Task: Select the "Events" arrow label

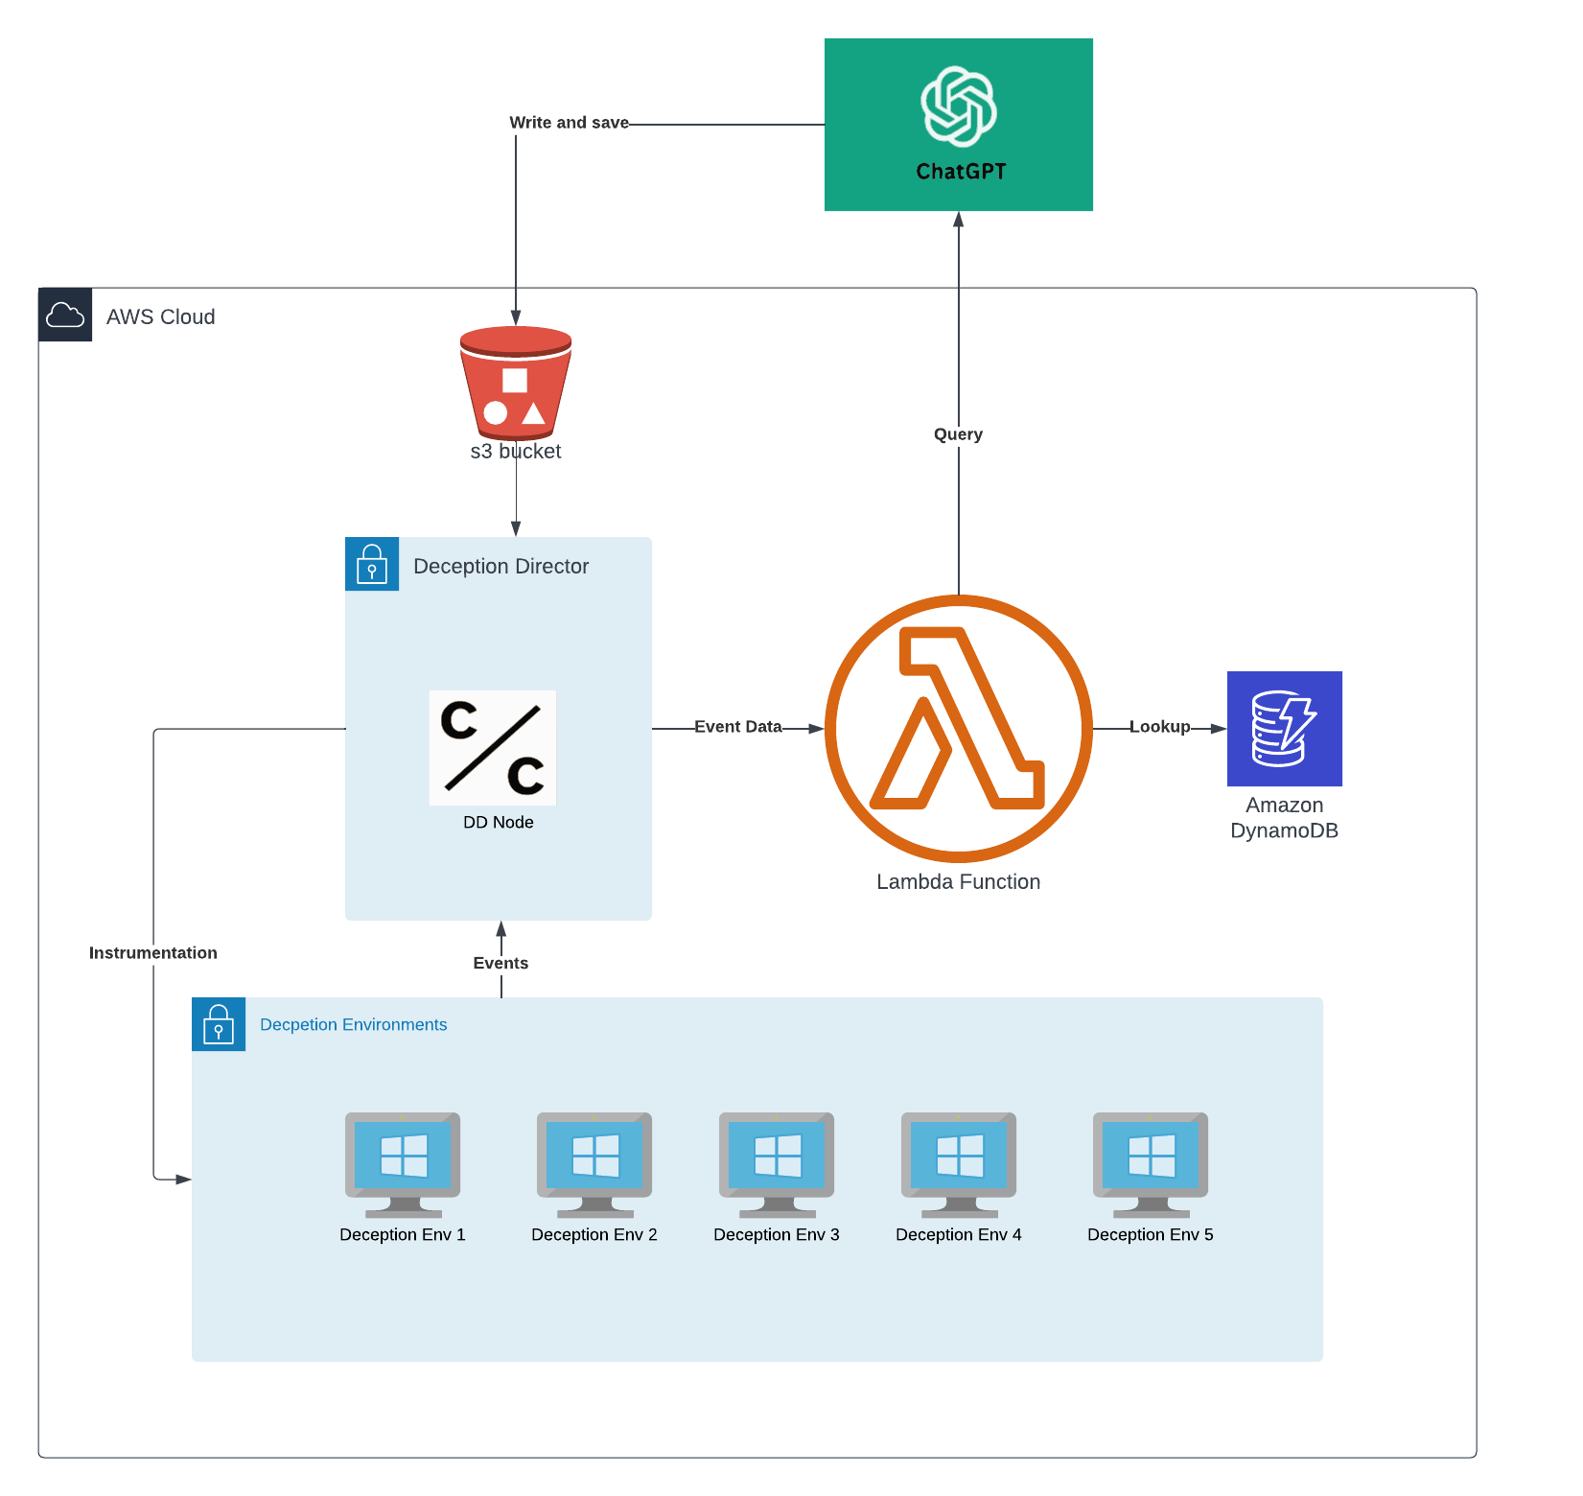Action: 501,964
